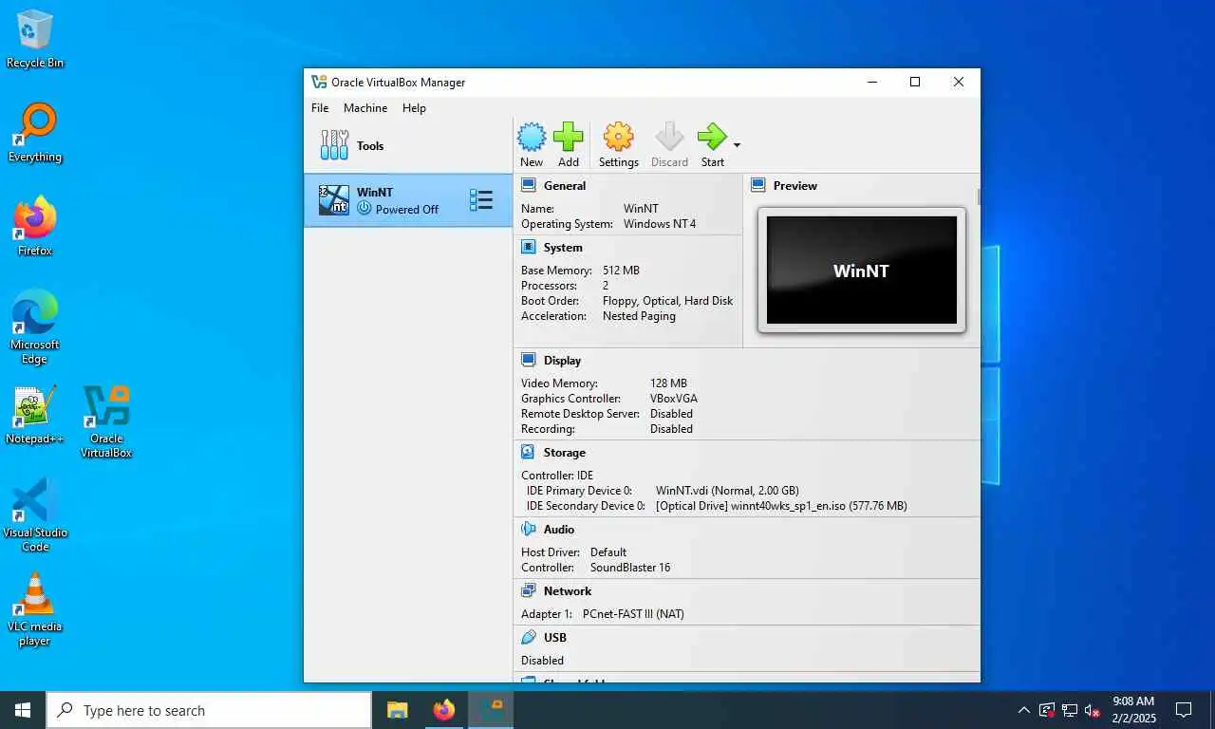Click the WinNT.vdi primary device value
The height and width of the screenshot is (729, 1215).
727,491
